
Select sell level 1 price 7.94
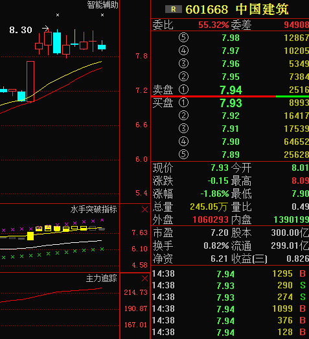[x=231, y=90]
